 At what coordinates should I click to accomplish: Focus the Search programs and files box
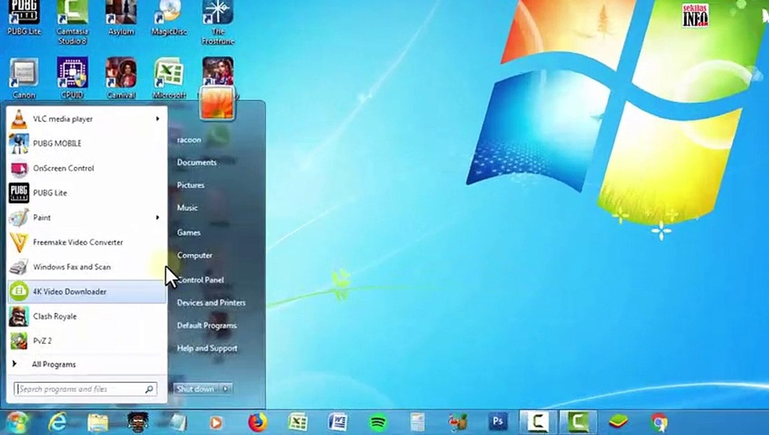click(85, 389)
